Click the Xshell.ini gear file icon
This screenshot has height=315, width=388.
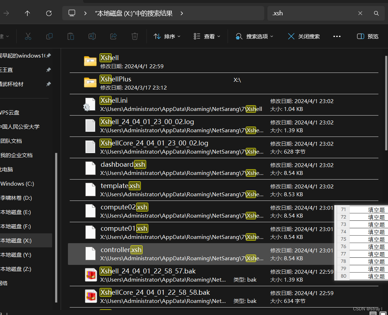(89, 104)
